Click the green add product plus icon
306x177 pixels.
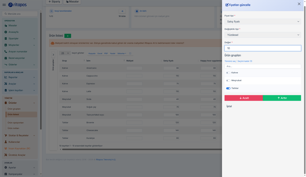tap(68, 36)
